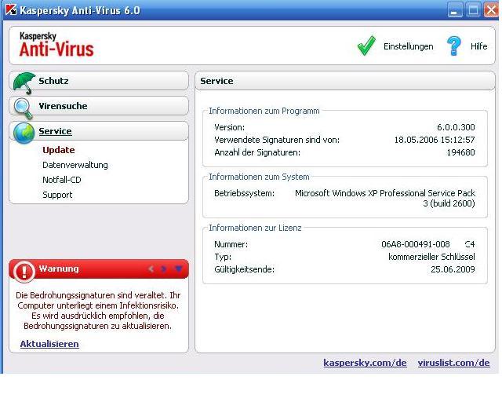
Task: Click the Informationen zum System heading
Action: click(259, 177)
